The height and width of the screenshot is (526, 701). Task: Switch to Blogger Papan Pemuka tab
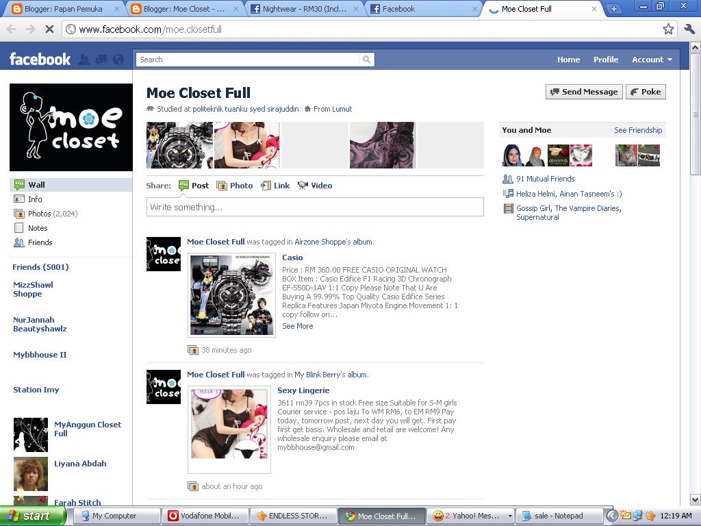pos(62,9)
